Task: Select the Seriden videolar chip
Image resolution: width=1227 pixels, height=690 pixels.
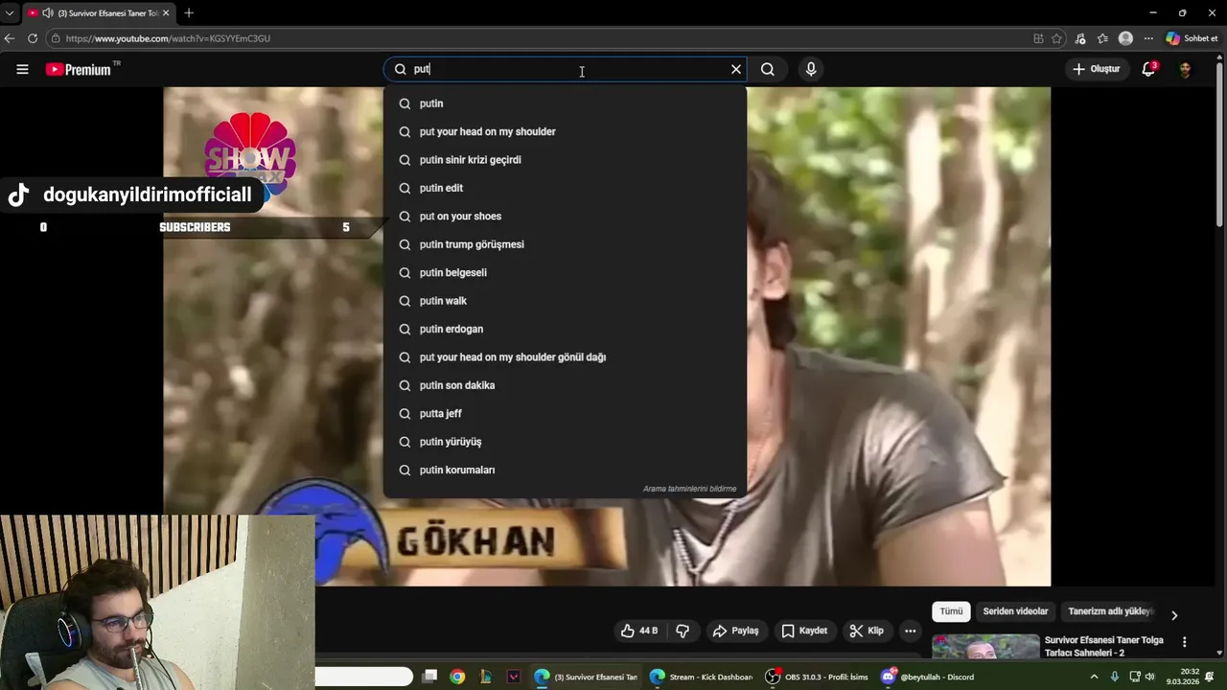Action: 1015,611
